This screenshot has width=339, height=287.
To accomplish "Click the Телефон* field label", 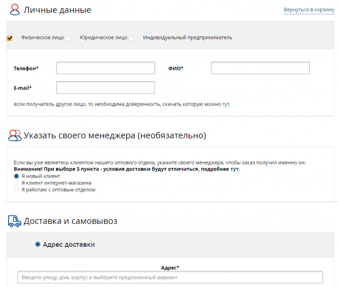I will click(26, 69).
